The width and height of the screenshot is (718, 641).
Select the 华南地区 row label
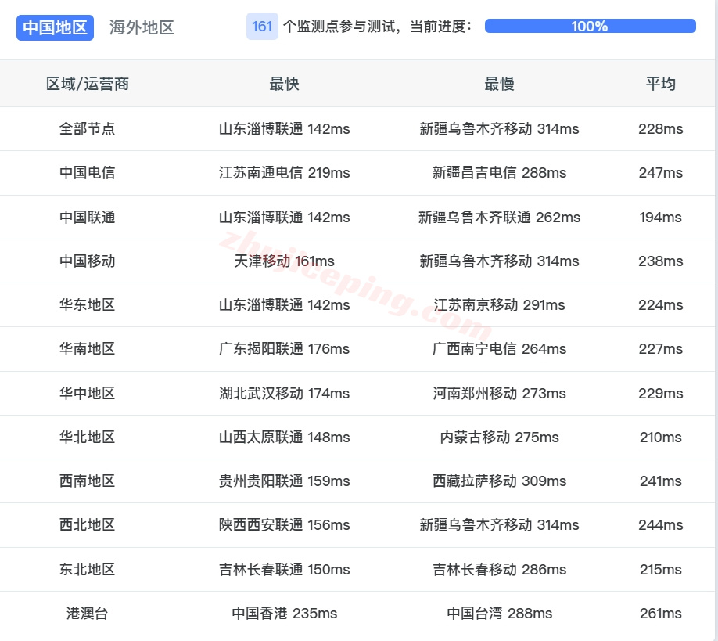point(87,349)
